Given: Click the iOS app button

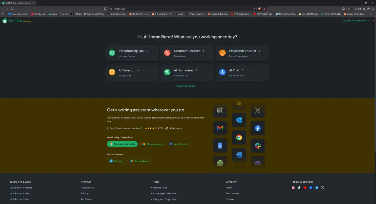Looking at the screenshot, I should tap(116, 161).
